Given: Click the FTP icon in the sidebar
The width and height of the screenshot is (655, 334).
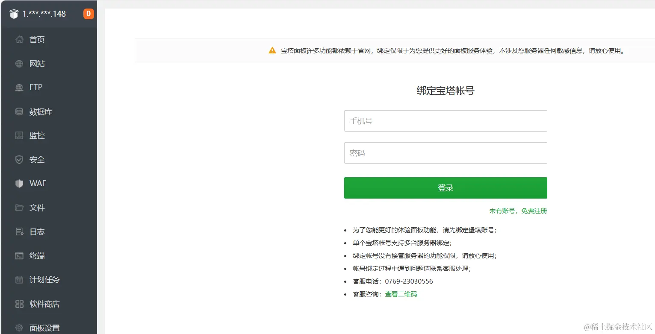Looking at the screenshot, I should tap(19, 88).
